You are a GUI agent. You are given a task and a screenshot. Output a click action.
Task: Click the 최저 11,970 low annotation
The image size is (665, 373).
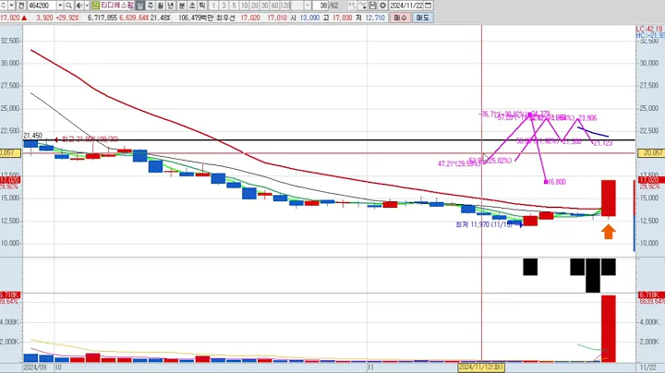(x=484, y=224)
